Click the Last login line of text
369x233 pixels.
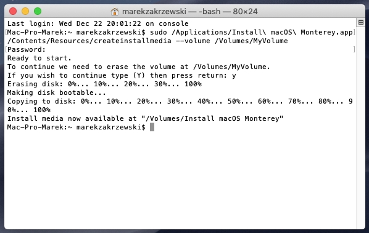point(98,23)
